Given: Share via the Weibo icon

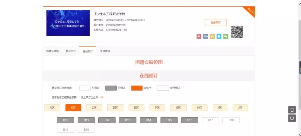Looking at the screenshot, I should point(199,36).
